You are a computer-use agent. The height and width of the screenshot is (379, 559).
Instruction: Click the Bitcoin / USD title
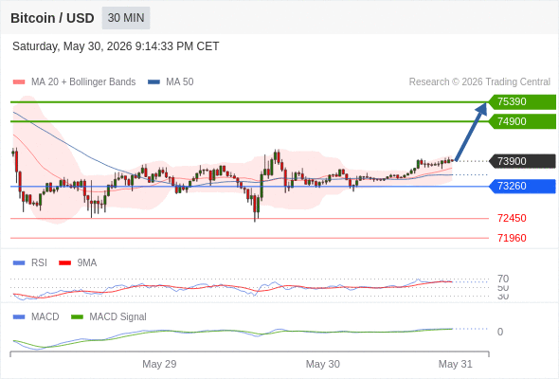(x=52, y=18)
